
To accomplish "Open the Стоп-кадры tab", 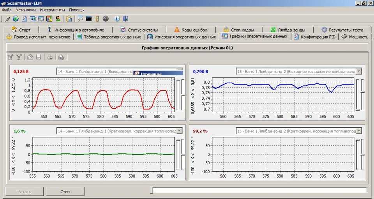I will click(x=239, y=30).
